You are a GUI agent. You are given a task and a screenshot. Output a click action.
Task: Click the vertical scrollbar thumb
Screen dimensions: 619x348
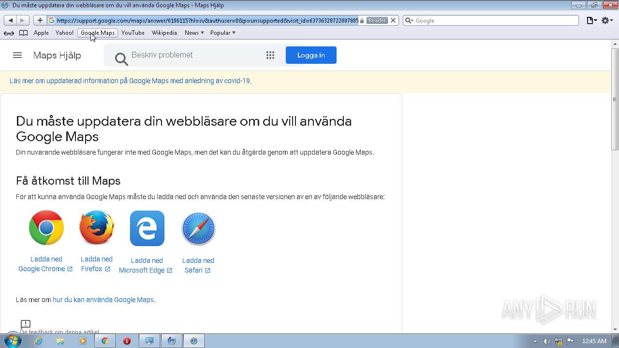tap(615, 99)
